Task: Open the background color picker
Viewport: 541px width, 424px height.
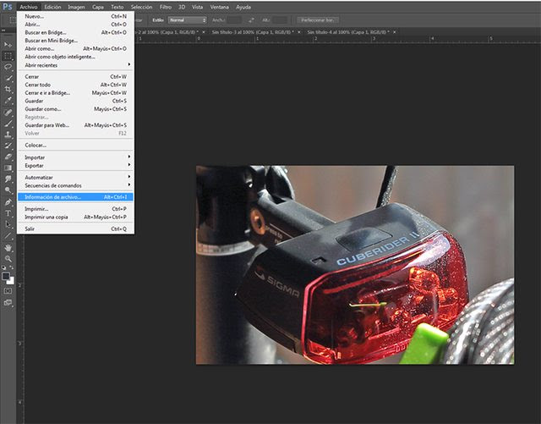Action: 11,281
